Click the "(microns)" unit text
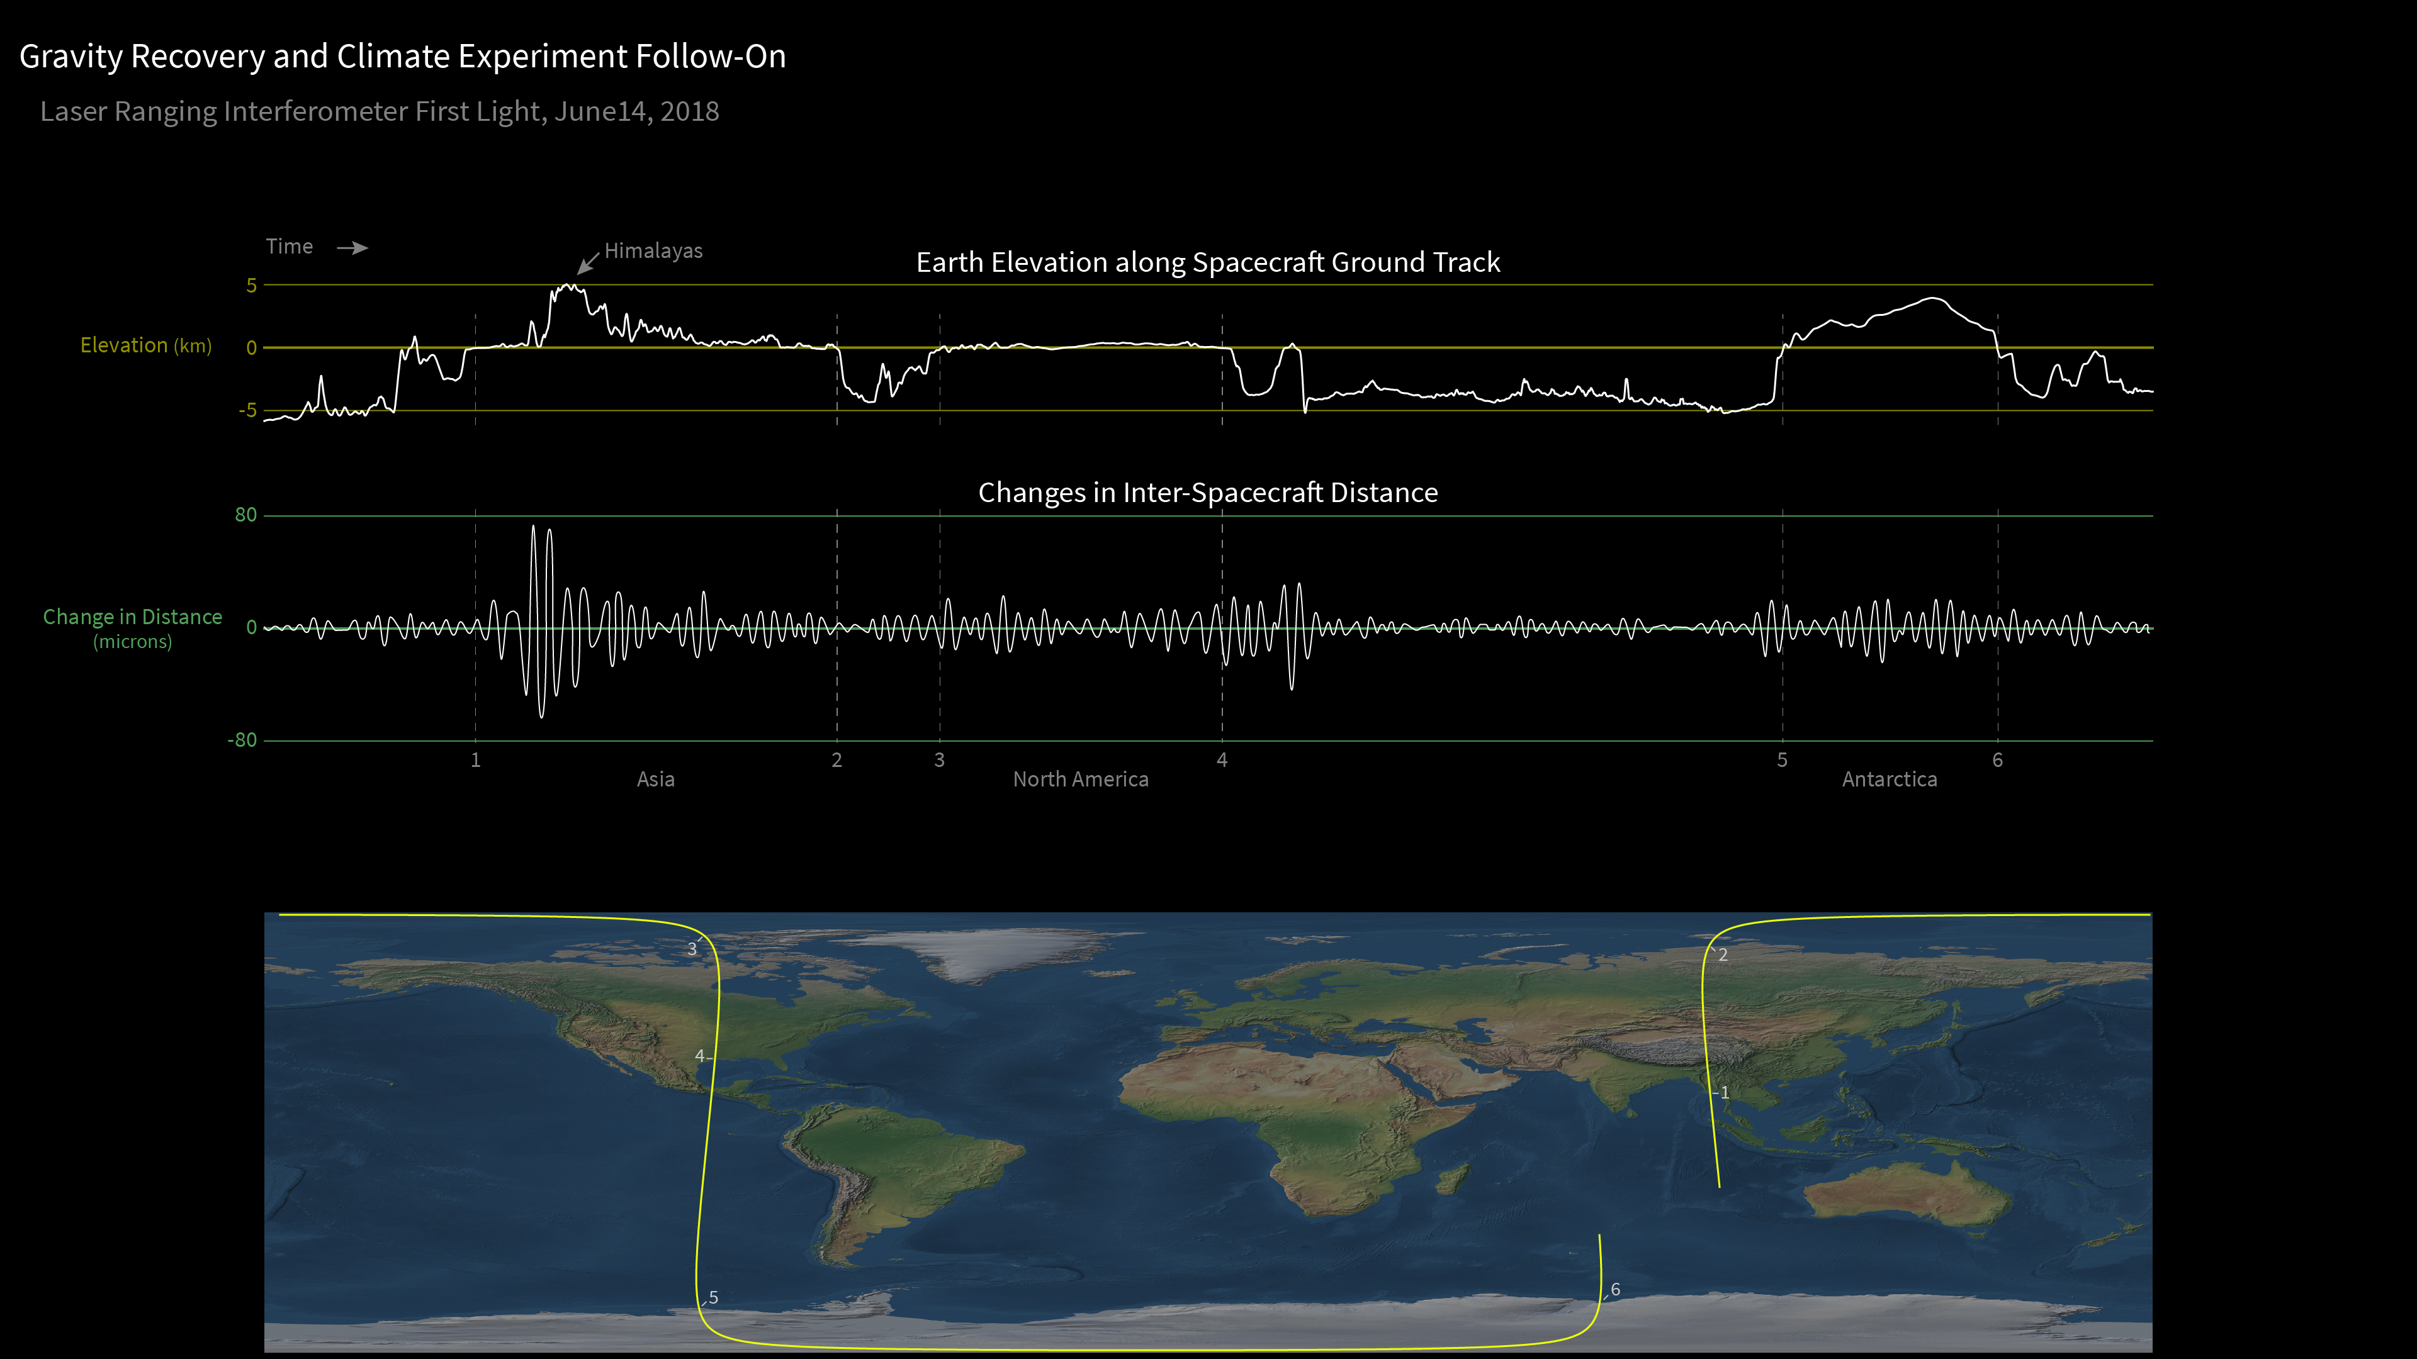 pyautogui.click(x=132, y=642)
